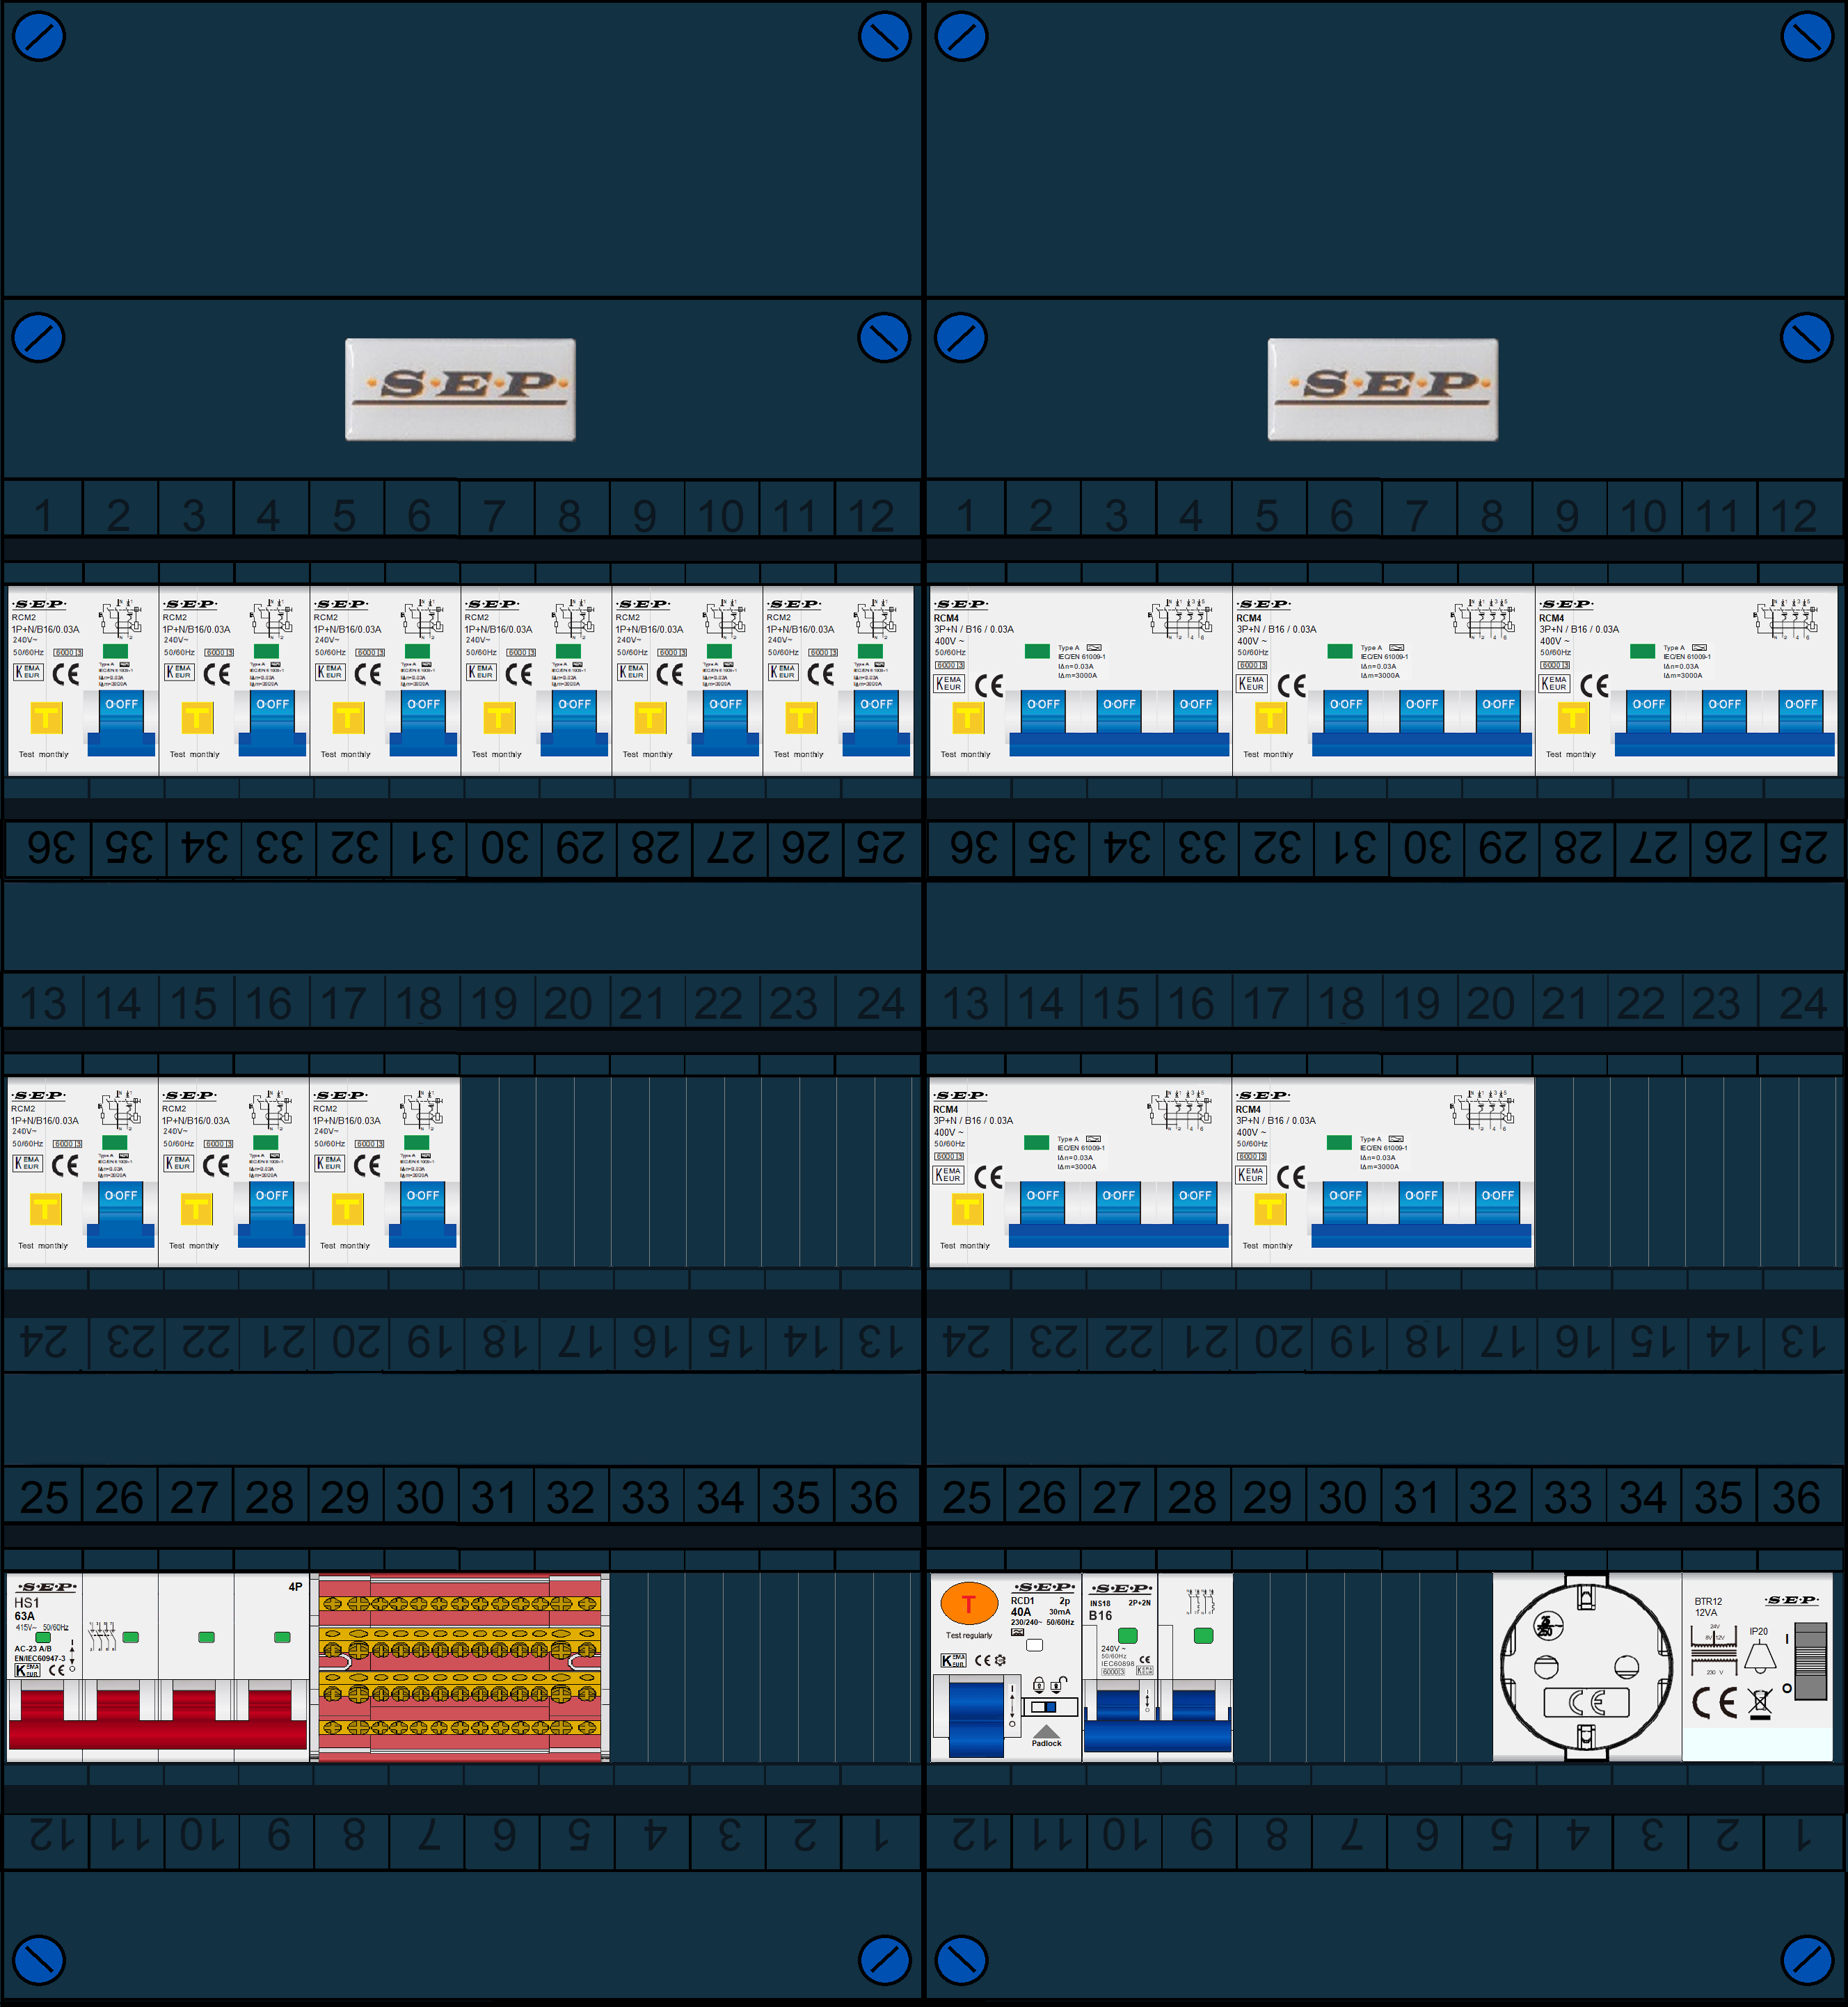Click the crossed-out bin symbol on the BTR12 transformer
The height and width of the screenshot is (2007, 1848).
click(1760, 1703)
